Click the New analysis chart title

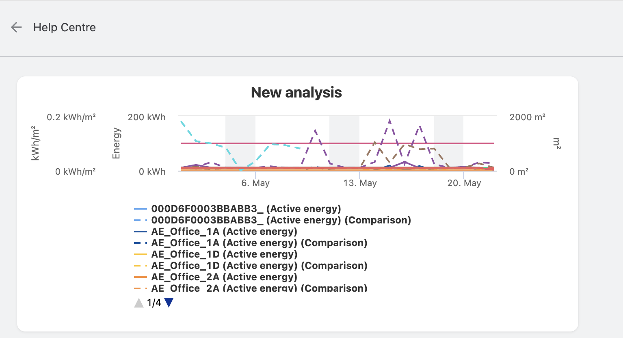click(x=296, y=93)
